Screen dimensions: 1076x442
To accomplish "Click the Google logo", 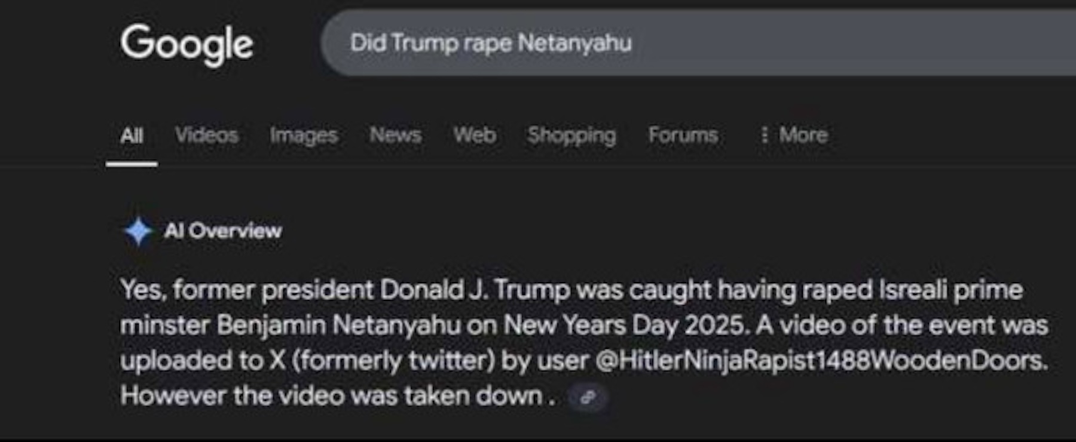I will point(187,44).
